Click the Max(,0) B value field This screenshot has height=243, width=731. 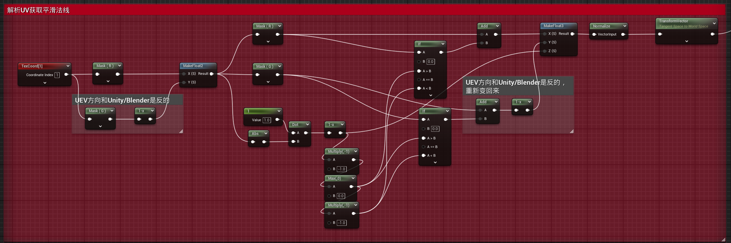[x=341, y=196]
